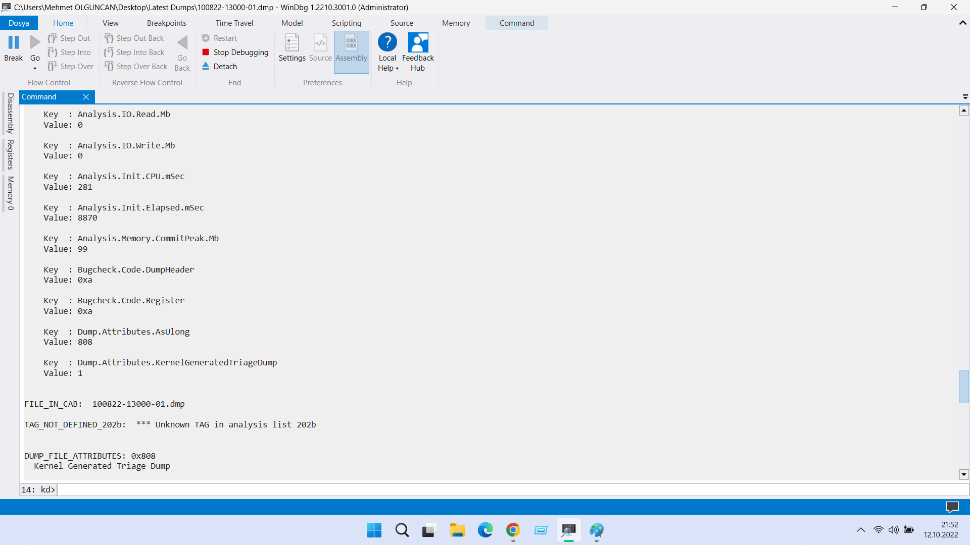The image size is (970, 545).
Task: Open the Disassembly side panel
Action: coord(10,113)
